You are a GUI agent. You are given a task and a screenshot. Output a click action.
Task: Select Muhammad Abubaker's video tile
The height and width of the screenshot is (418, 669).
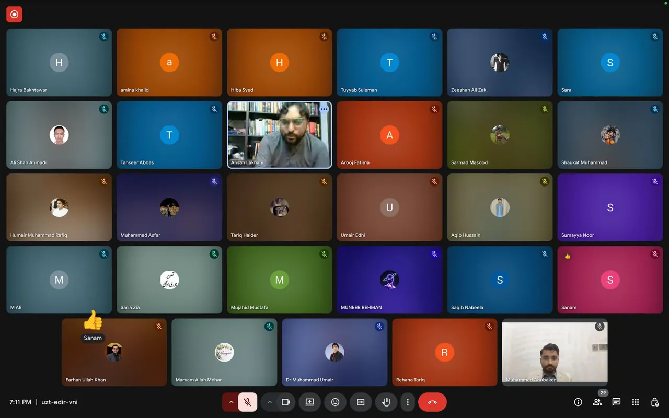(x=555, y=352)
